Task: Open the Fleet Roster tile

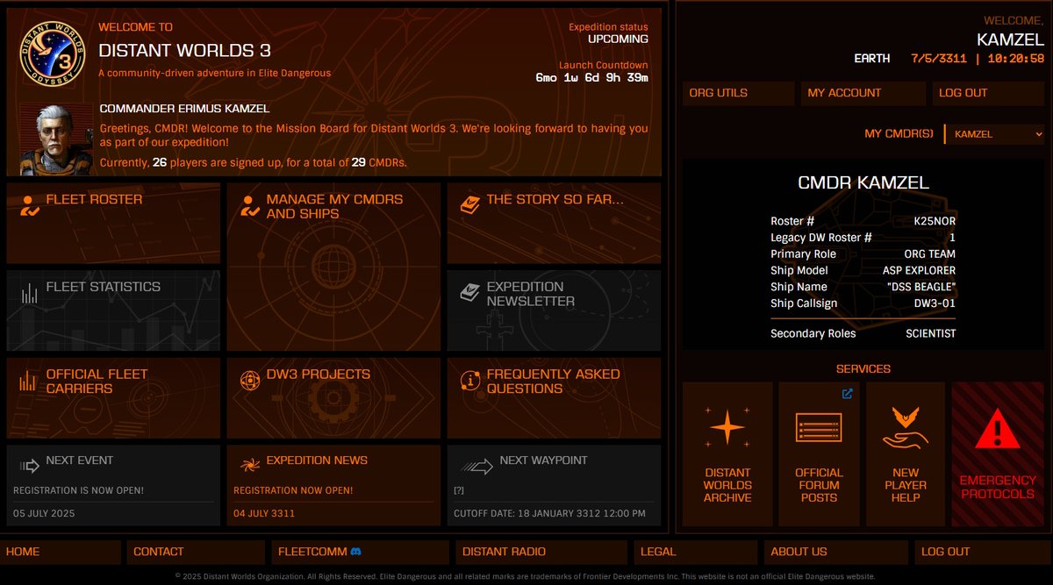Action: point(113,223)
